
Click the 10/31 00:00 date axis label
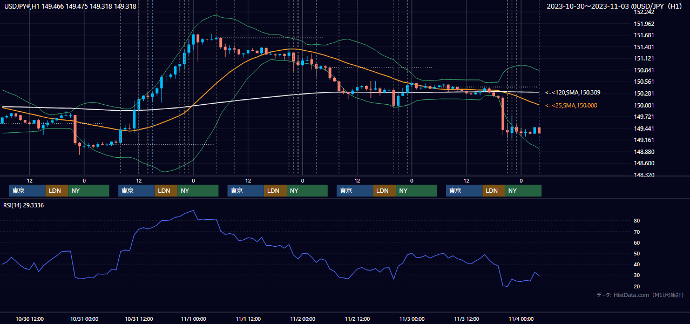click(x=84, y=319)
